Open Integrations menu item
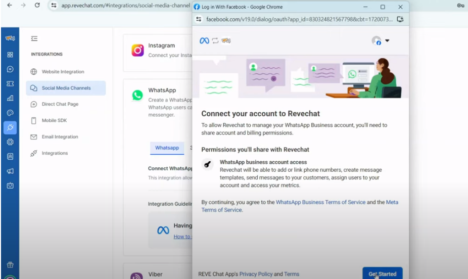This screenshot has width=468, height=279. pos(66,153)
